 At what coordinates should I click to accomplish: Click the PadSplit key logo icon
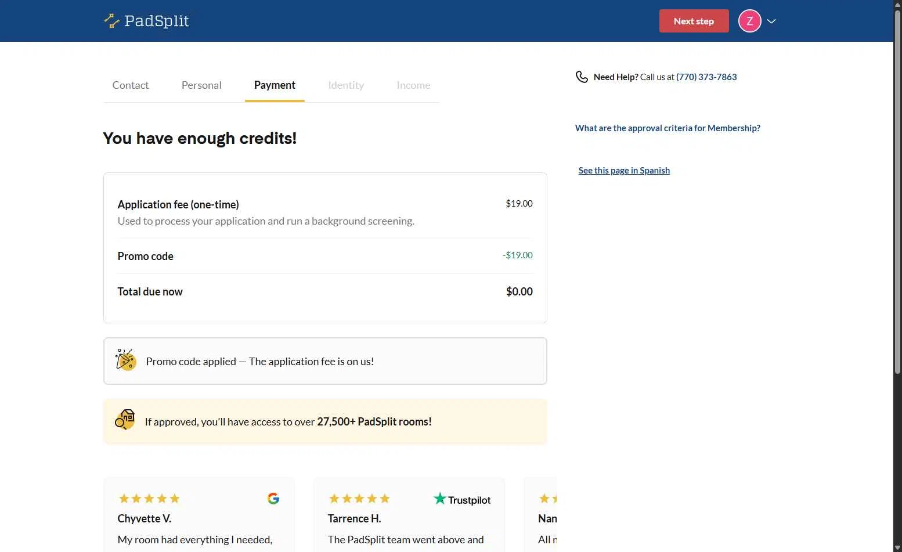(111, 21)
